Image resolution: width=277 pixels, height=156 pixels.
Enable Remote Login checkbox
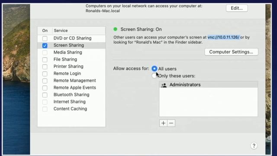45,74
